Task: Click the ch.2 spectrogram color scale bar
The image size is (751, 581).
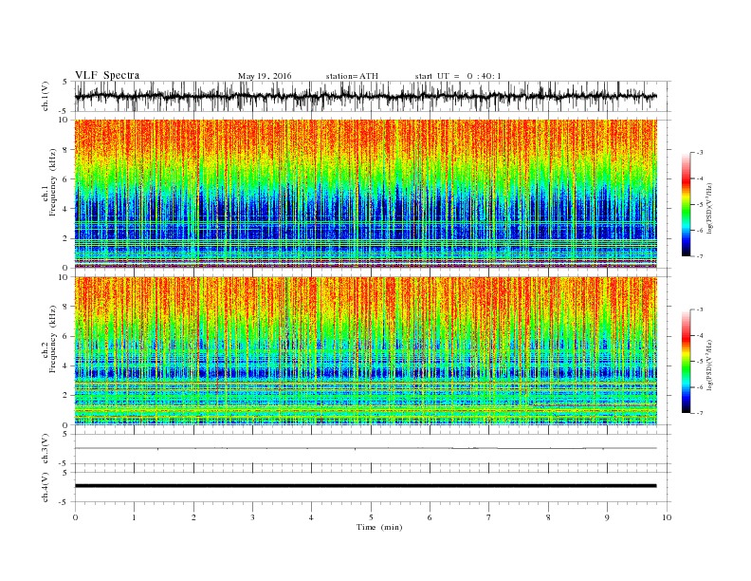Action: point(686,361)
